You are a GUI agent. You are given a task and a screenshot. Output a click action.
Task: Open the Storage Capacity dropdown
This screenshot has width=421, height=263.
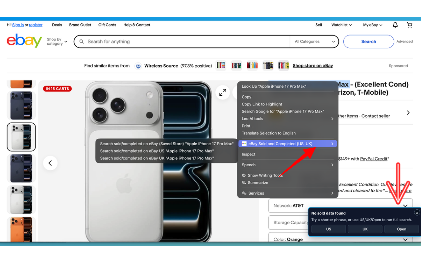(x=288, y=223)
